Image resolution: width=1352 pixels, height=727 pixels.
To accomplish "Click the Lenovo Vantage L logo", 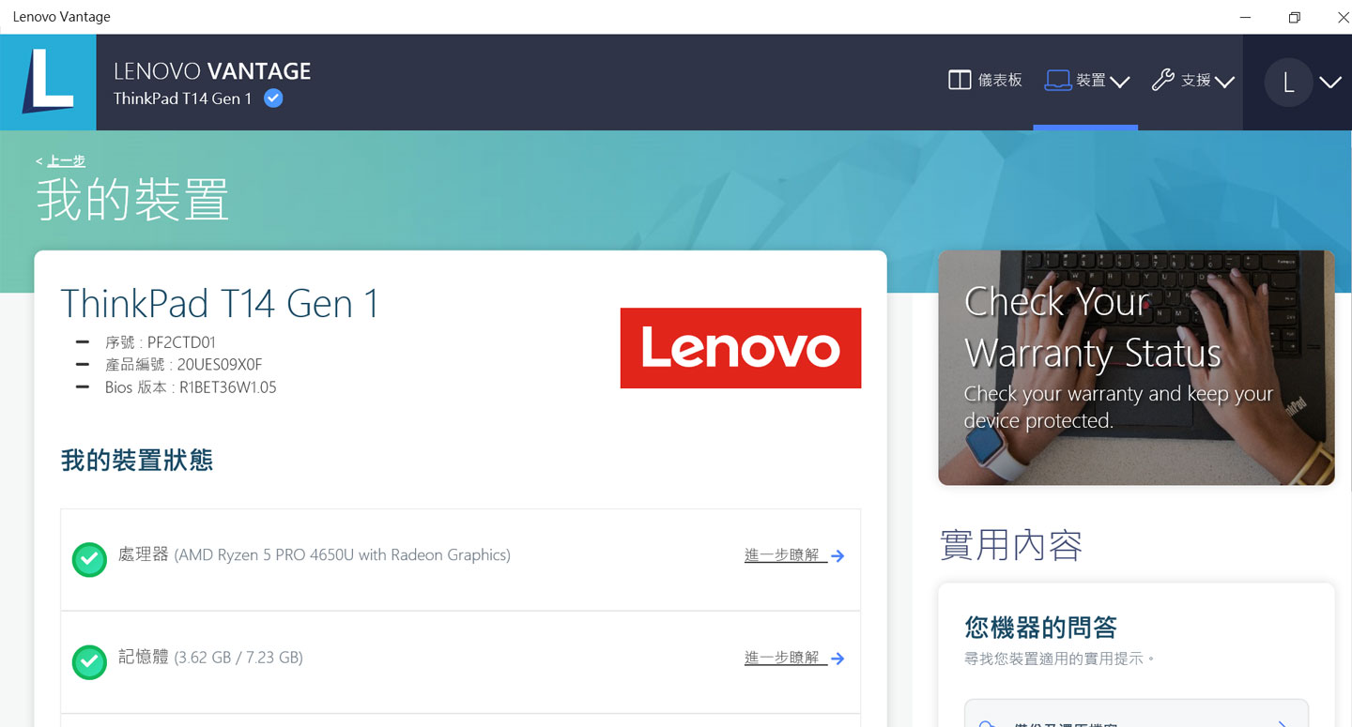I will [48, 82].
